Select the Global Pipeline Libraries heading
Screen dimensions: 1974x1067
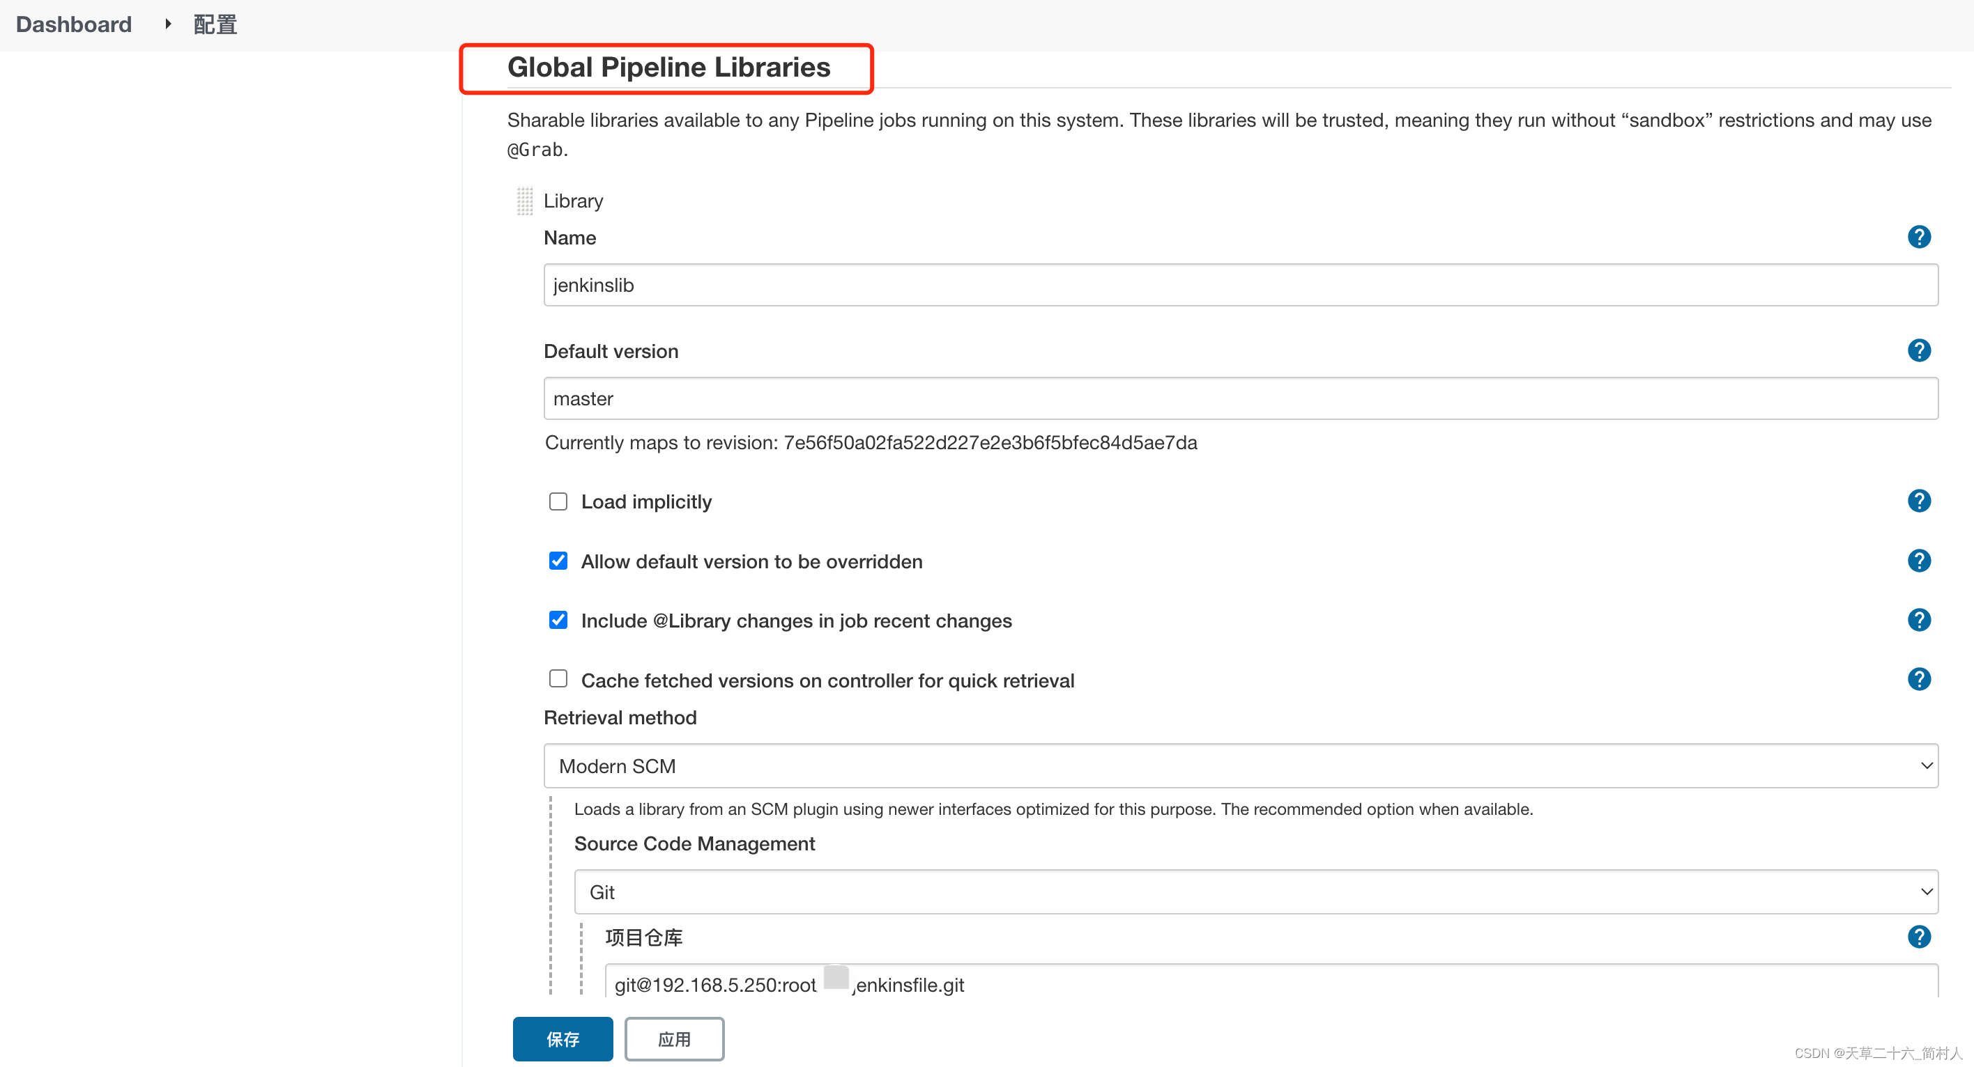[668, 68]
